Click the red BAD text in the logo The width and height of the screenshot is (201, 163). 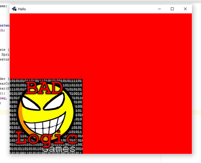coord(44,88)
